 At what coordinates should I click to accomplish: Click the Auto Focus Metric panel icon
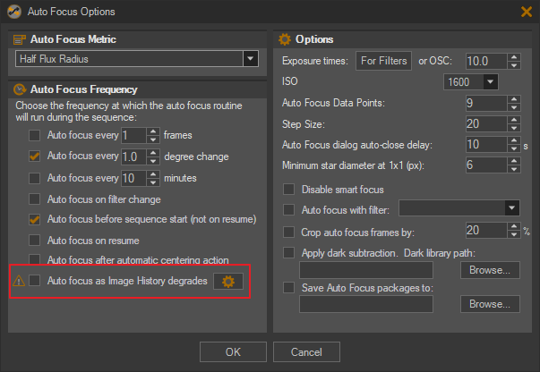(x=20, y=39)
